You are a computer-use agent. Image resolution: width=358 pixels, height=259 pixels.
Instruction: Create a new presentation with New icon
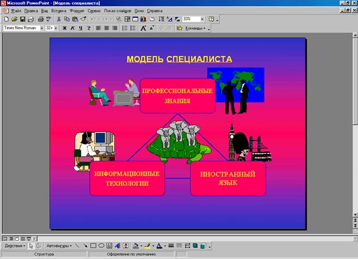click(6, 19)
